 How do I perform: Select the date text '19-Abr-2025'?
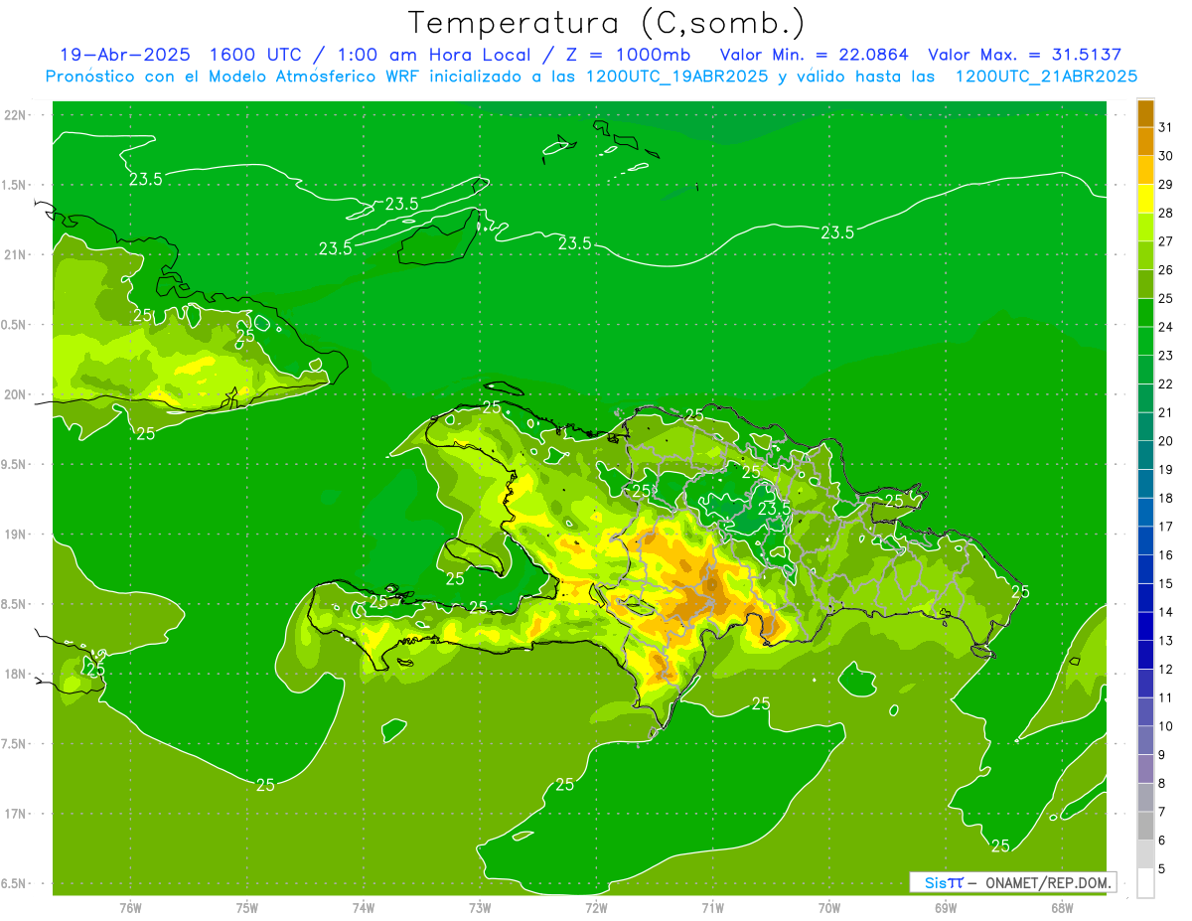124,55
